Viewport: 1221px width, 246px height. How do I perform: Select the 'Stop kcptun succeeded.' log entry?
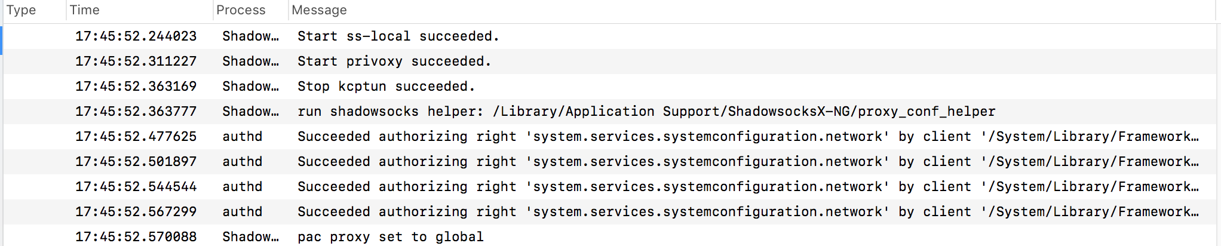610,87
